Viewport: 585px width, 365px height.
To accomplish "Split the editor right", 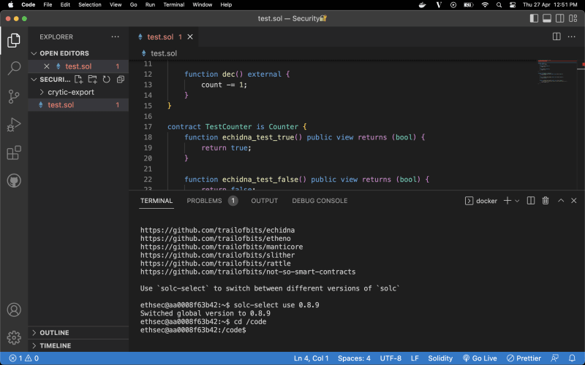I will tap(556, 36).
